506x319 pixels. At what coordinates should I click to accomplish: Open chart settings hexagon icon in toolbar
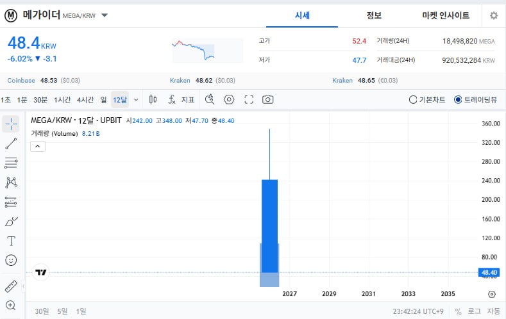(x=229, y=99)
